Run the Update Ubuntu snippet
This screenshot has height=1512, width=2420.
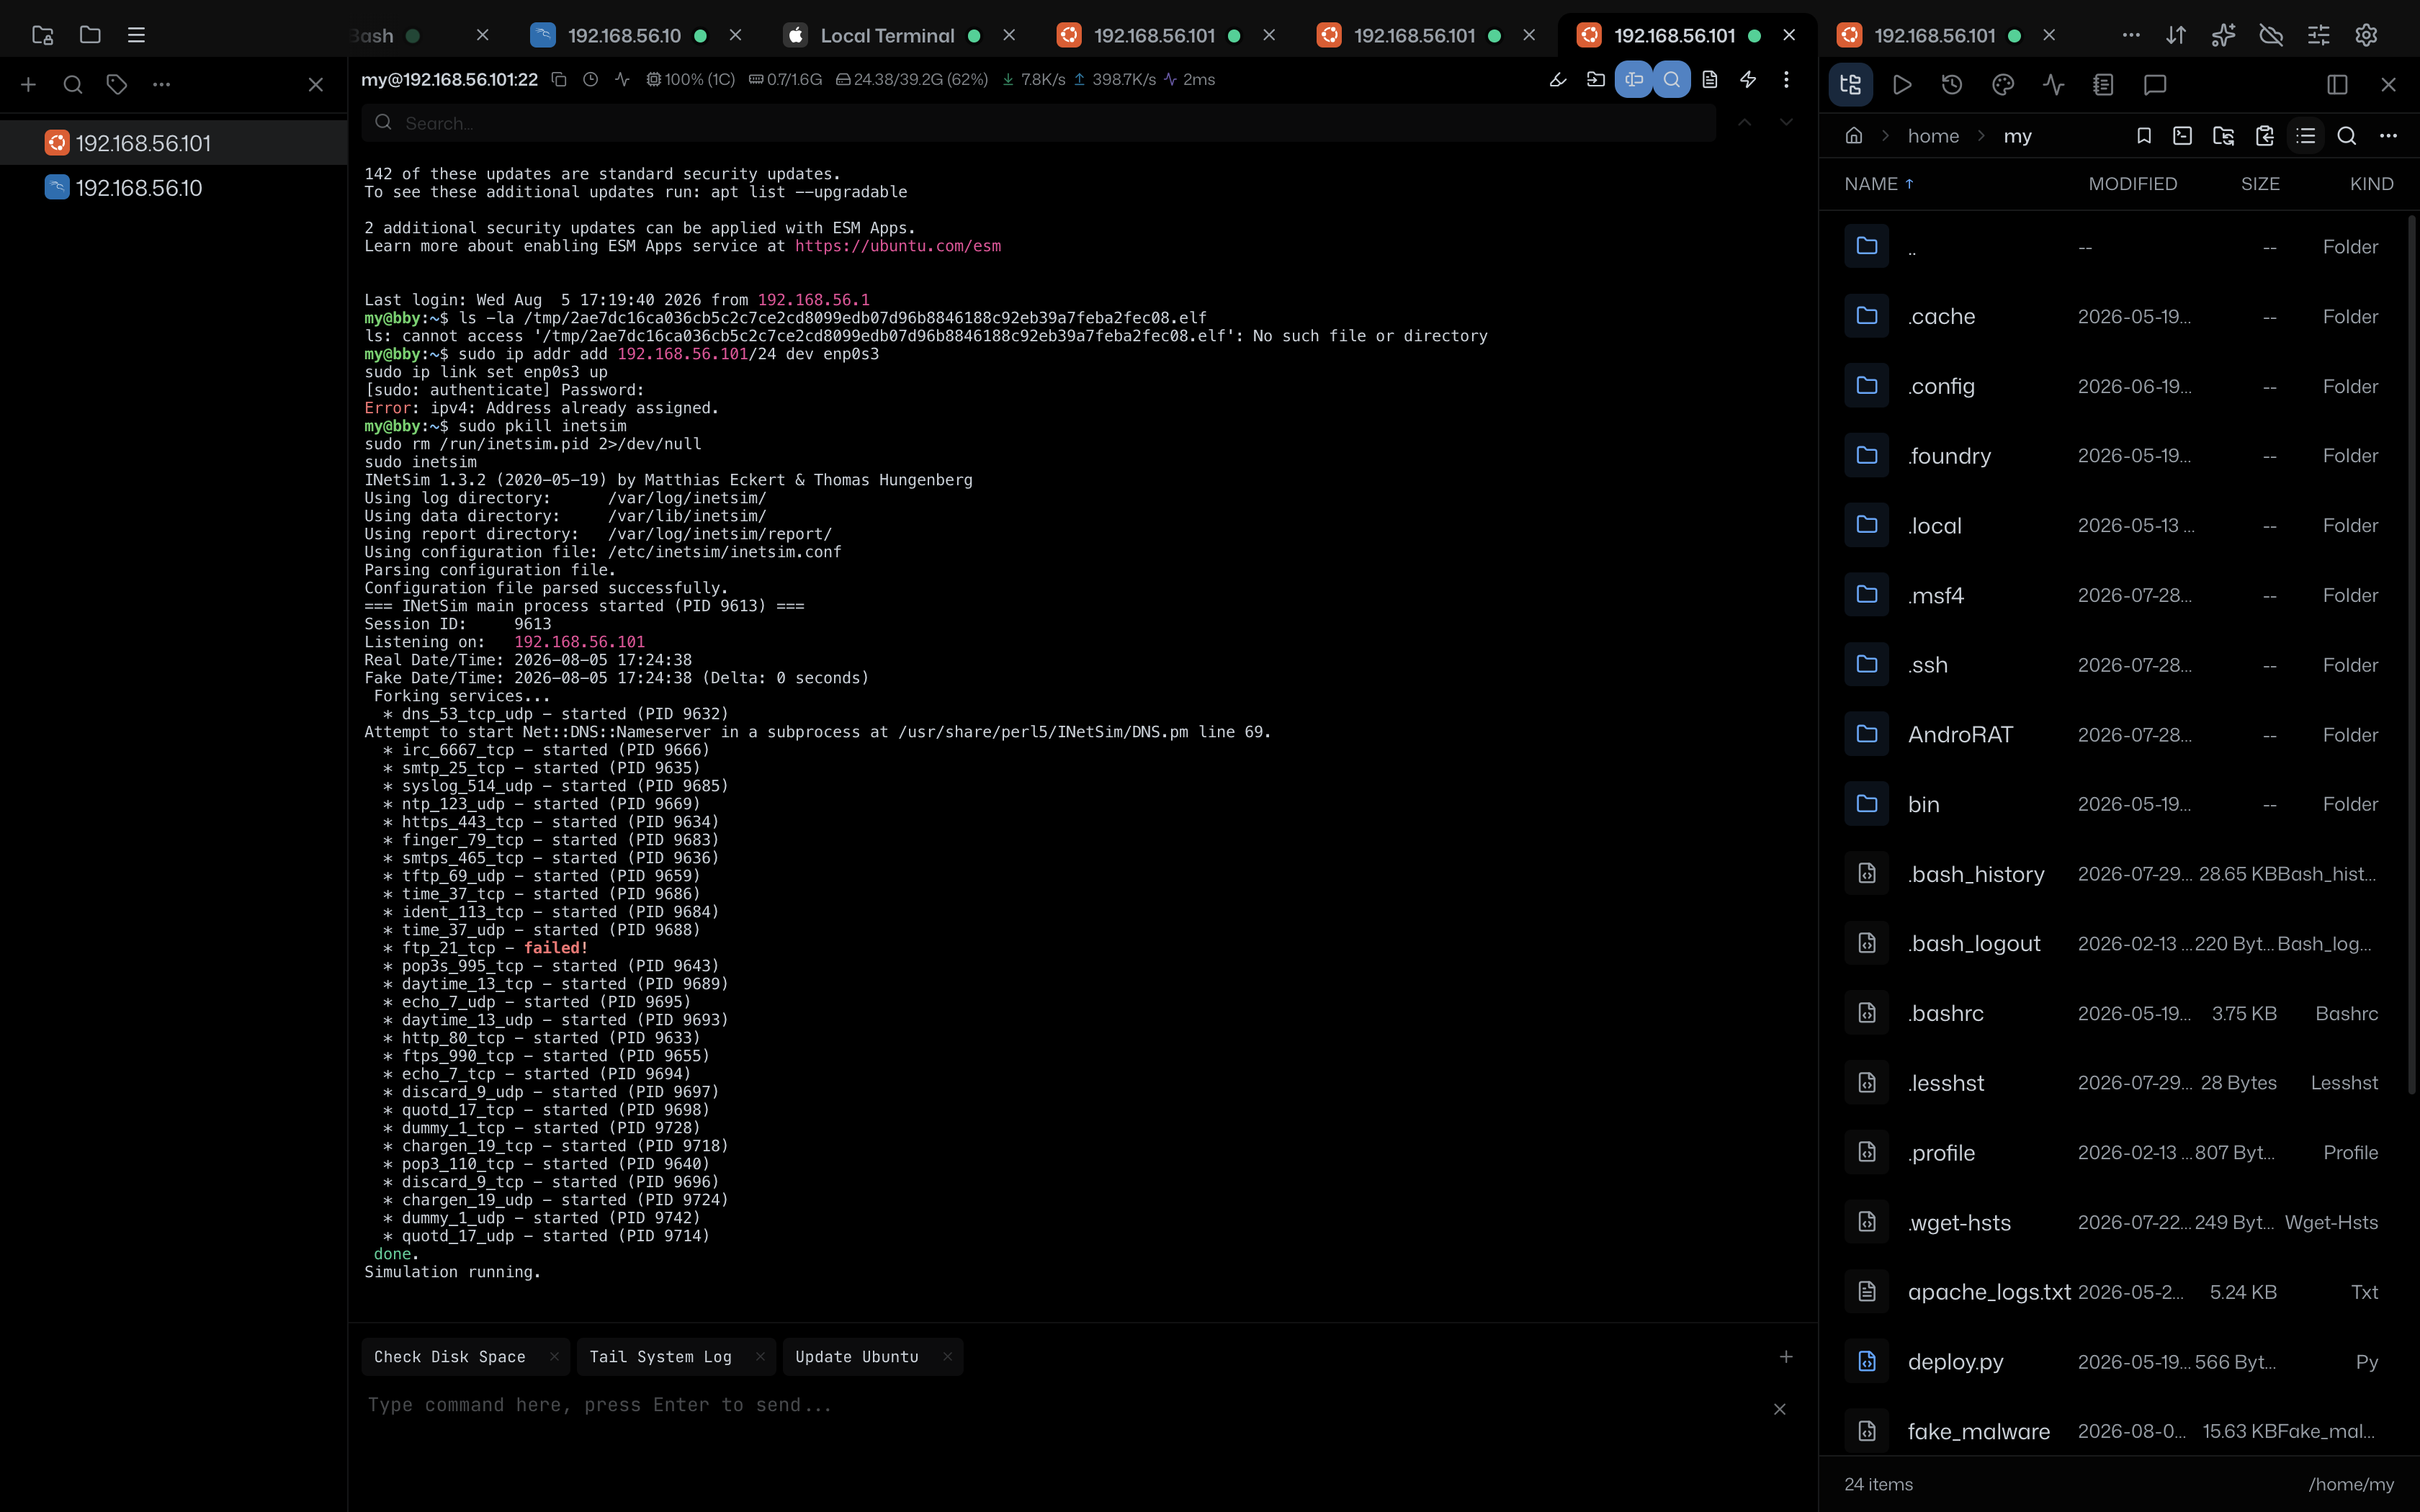tap(856, 1357)
